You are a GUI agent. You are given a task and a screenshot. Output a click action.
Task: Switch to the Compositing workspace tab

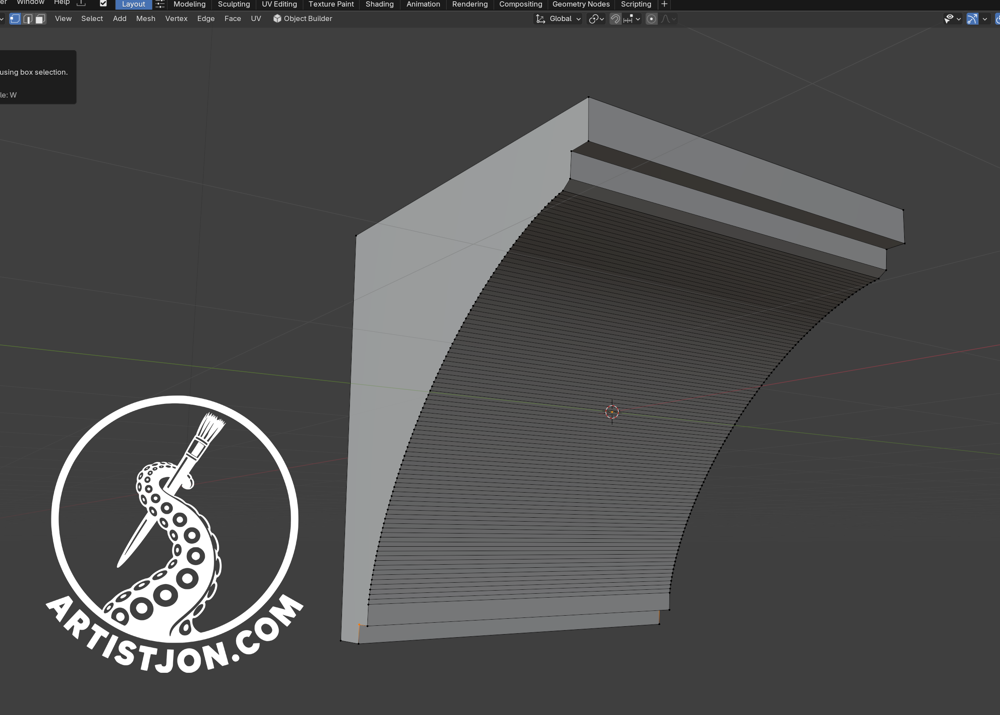pyautogui.click(x=520, y=4)
